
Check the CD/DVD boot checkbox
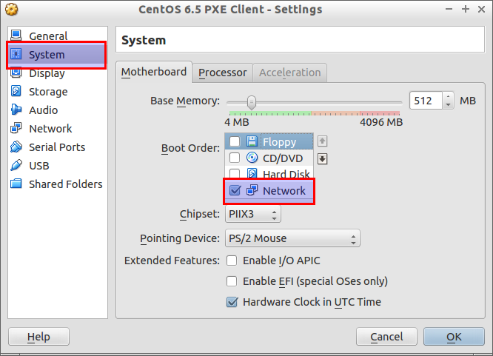pyautogui.click(x=235, y=158)
